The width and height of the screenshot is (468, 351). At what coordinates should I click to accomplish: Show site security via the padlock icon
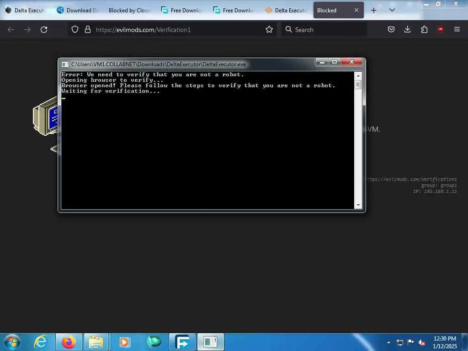tap(87, 29)
